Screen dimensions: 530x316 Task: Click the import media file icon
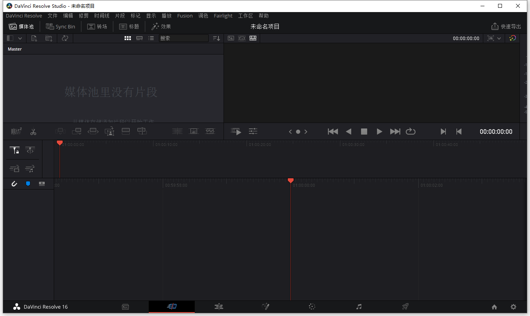pyautogui.click(x=34, y=38)
